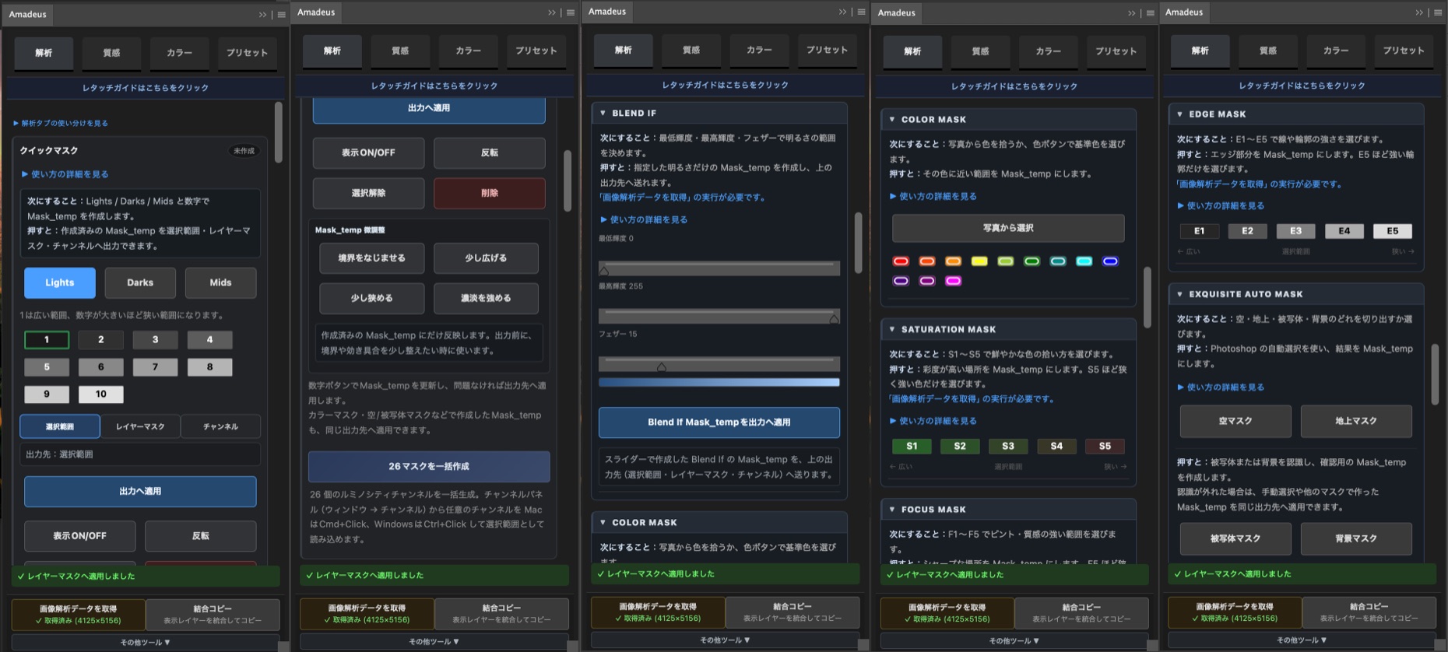Collapse COLOR MASK section below the Blend If button

coord(719,522)
